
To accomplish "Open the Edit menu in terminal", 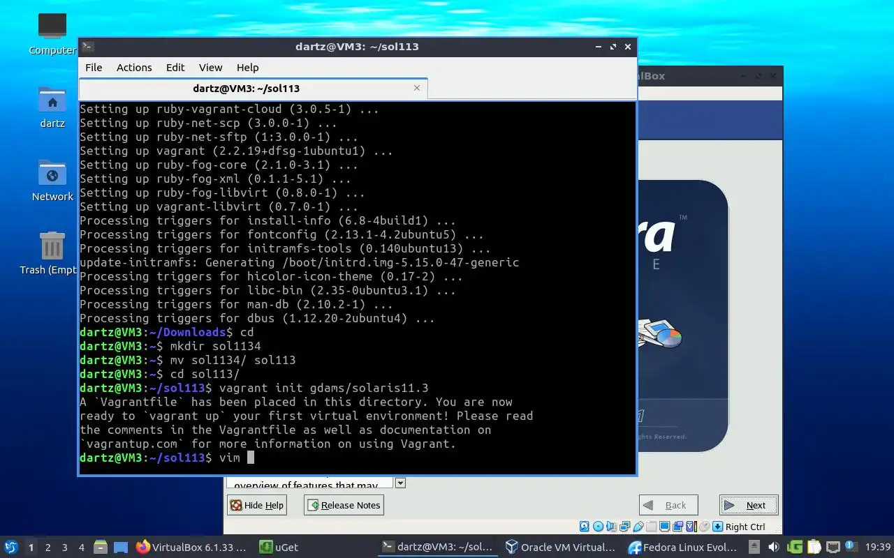I will tap(175, 67).
